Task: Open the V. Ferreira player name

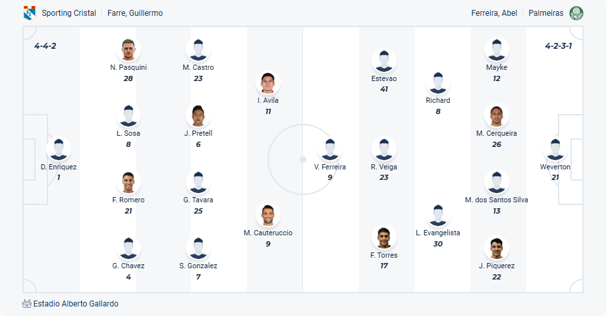Action: click(330, 167)
